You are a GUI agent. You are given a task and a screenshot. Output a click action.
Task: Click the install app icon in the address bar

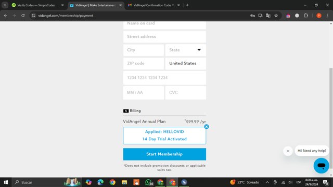point(260,16)
